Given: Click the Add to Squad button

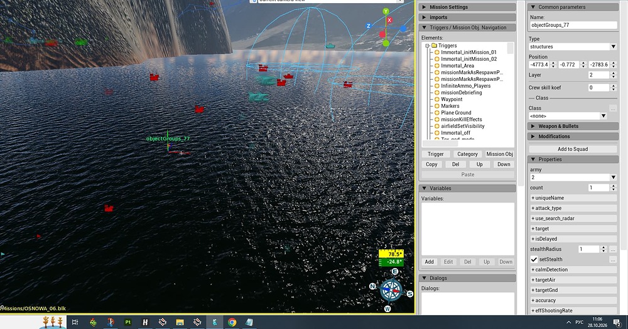Looking at the screenshot, I should (573, 149).
